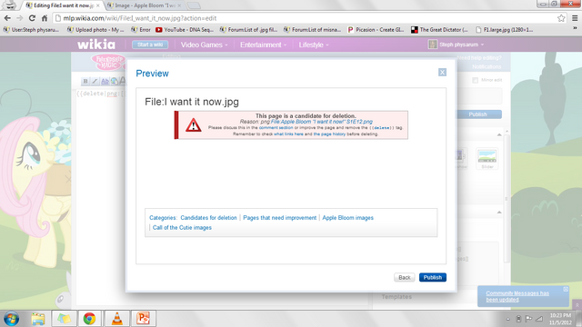Open PowerPoint from the taskbar

click(x=144, y=319)
